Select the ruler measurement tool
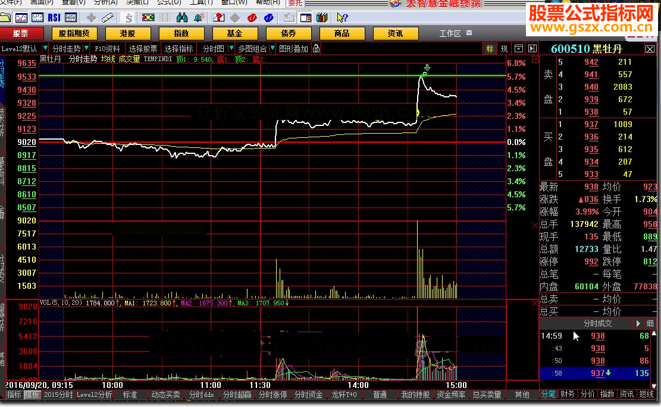Viewport: 661px width, 407px height. pos(108,18)
